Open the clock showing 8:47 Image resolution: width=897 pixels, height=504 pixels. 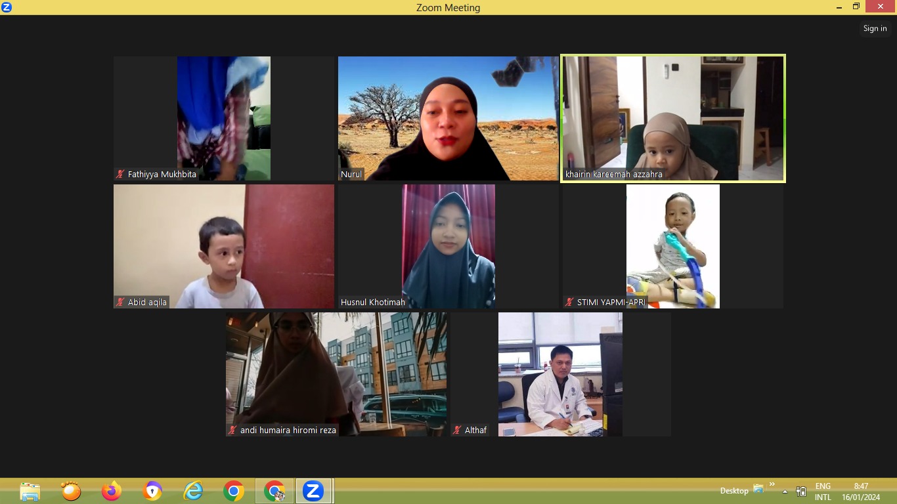(862, 492)
